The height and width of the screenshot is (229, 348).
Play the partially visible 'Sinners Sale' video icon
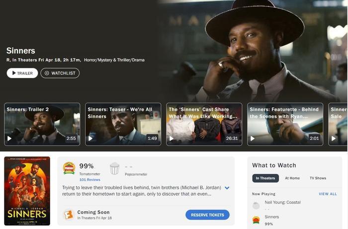tap(334, 139)
